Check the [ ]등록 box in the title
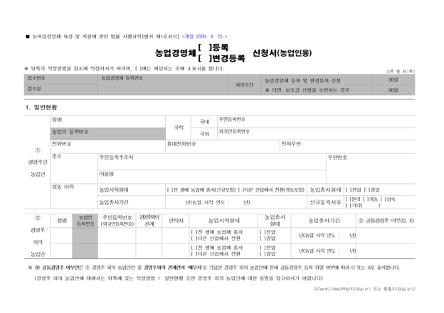Screen dimensions: 444x313 205,47
